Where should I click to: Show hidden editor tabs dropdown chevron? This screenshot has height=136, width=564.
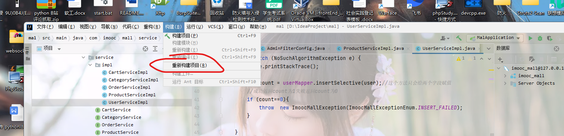(x=488, y=49)
